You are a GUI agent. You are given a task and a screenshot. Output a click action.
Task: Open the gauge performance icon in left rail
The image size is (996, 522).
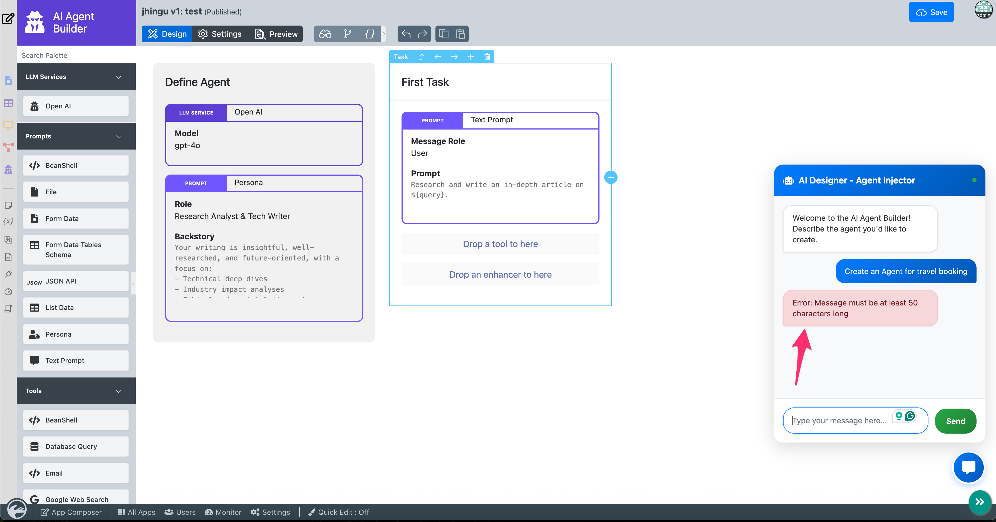tap(8, 292)
